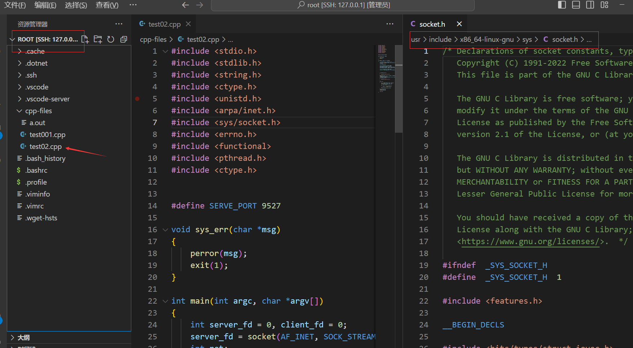The width and height of the screenshot is (633, 348).
Task: Toggle the secondary side bar layout icon
Action: point(590,5)
